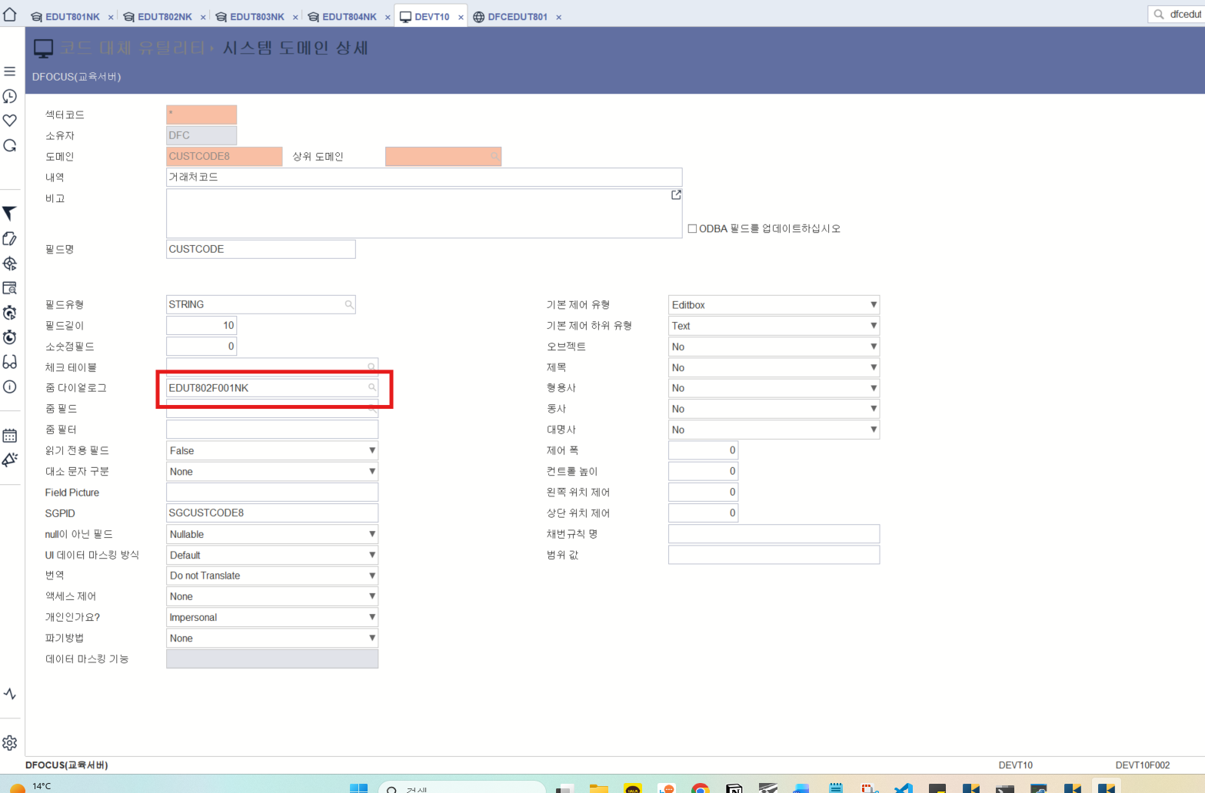Go to the home icon

10,13
